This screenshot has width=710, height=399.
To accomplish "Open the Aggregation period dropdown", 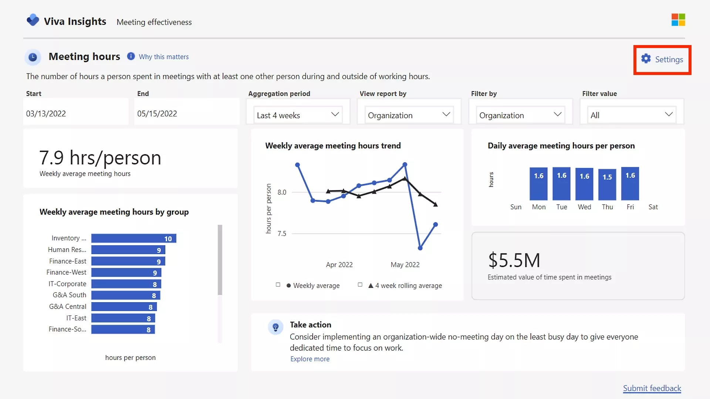I will [x=298, y=115].
